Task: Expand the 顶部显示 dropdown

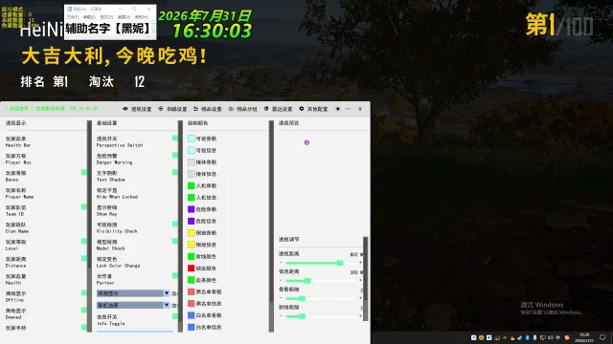Action: [133, 293]
